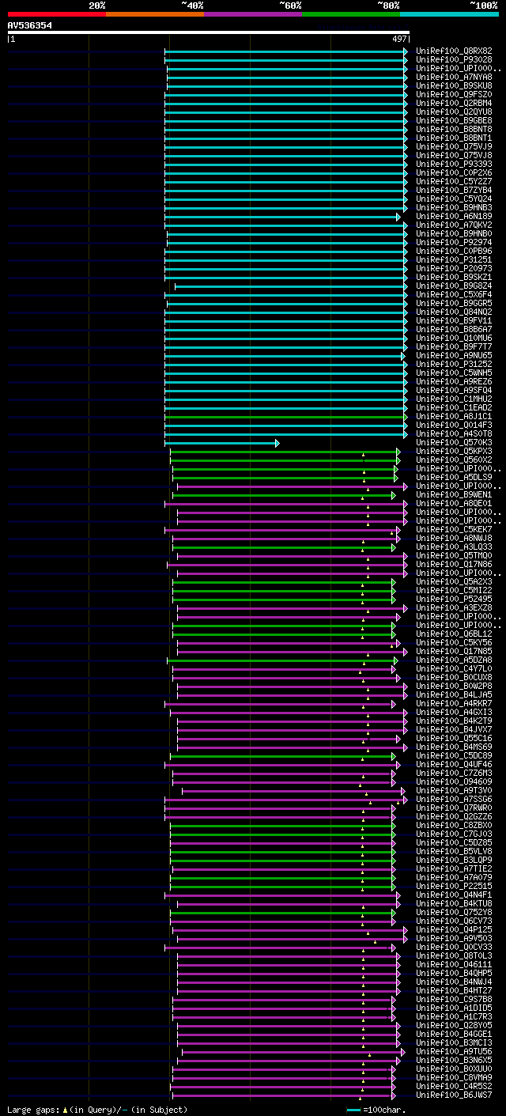506x1116 pixels.
Task: Click the purple alignment bar for A9T3V0
Action: (x=293, y=791)
